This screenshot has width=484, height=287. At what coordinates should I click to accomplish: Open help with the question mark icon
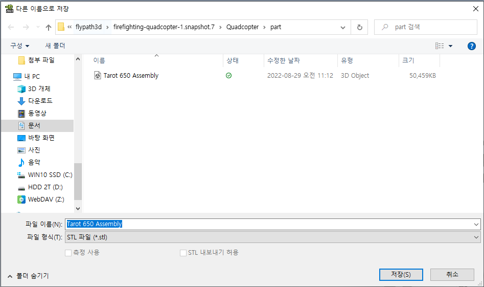pos(471,46)
